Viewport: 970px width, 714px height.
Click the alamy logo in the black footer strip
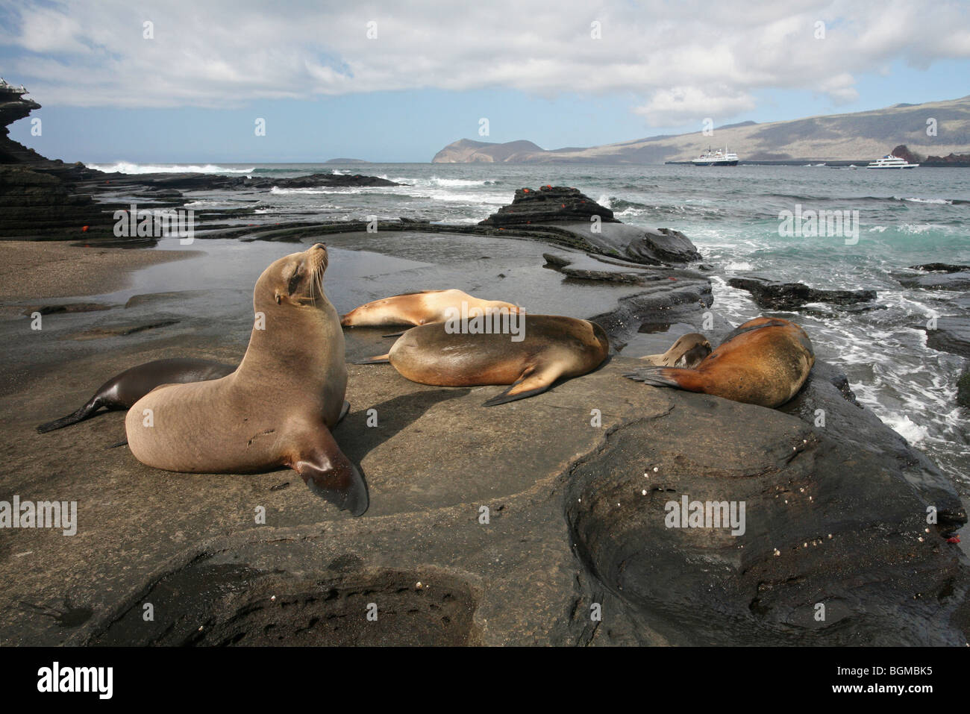pyautogui.click(x=75, y=680)
